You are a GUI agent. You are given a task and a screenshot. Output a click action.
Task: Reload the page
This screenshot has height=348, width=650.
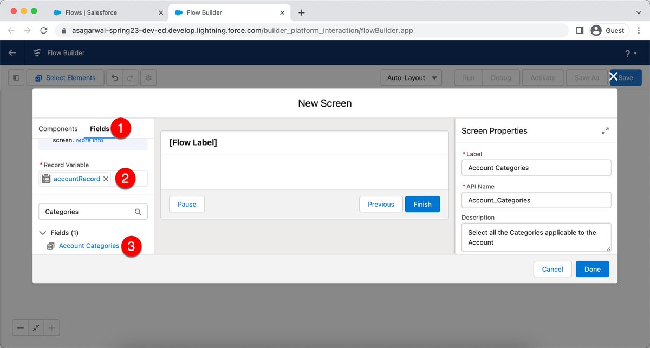[44, 31]
